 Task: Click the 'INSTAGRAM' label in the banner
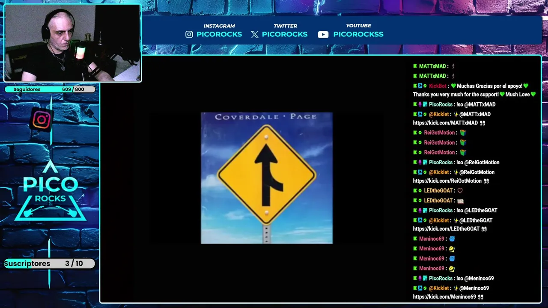[219, 26]
